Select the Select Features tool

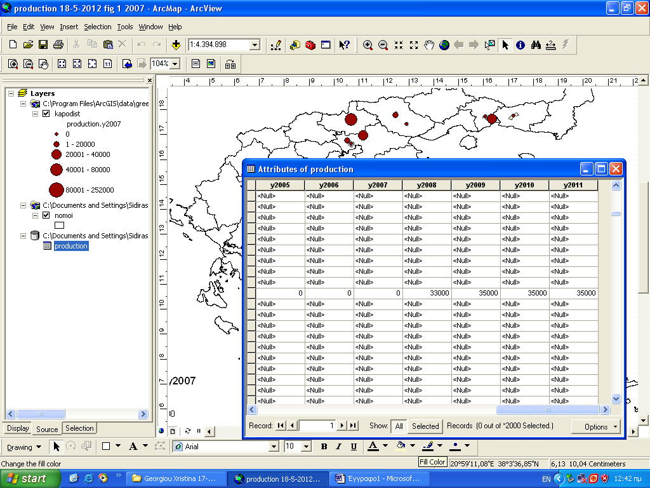[x=489, y=45]
